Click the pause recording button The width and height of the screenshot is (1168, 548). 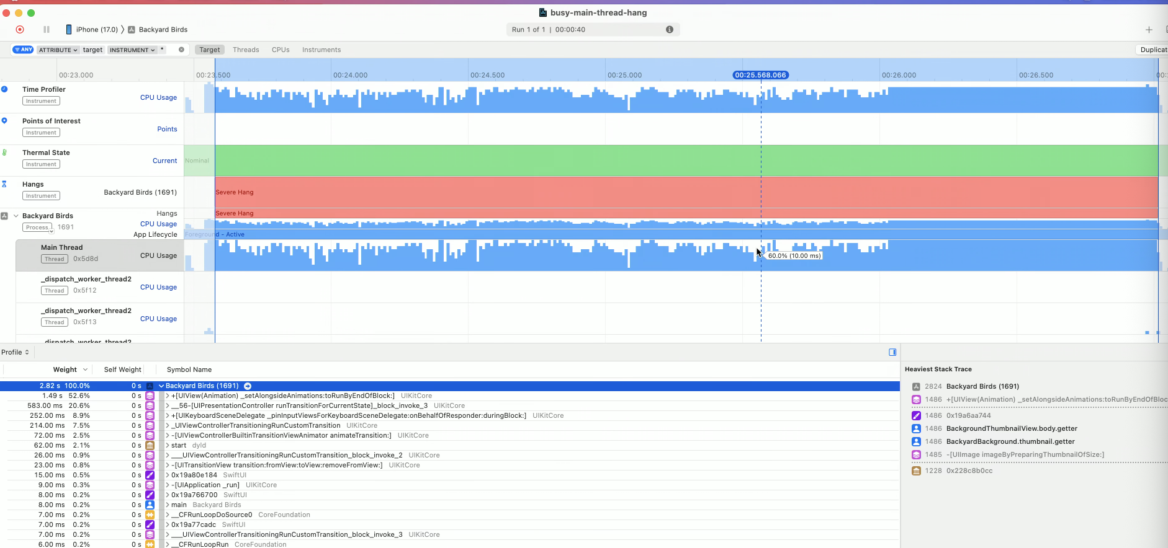tap(47, 29)
